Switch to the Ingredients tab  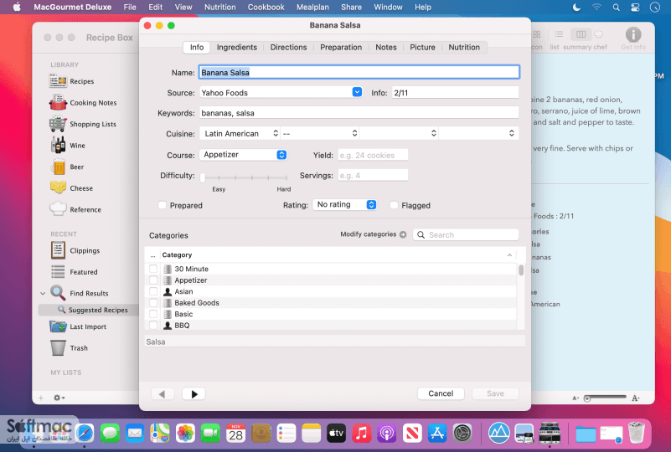pyautogui.click(x=236, y=47)
